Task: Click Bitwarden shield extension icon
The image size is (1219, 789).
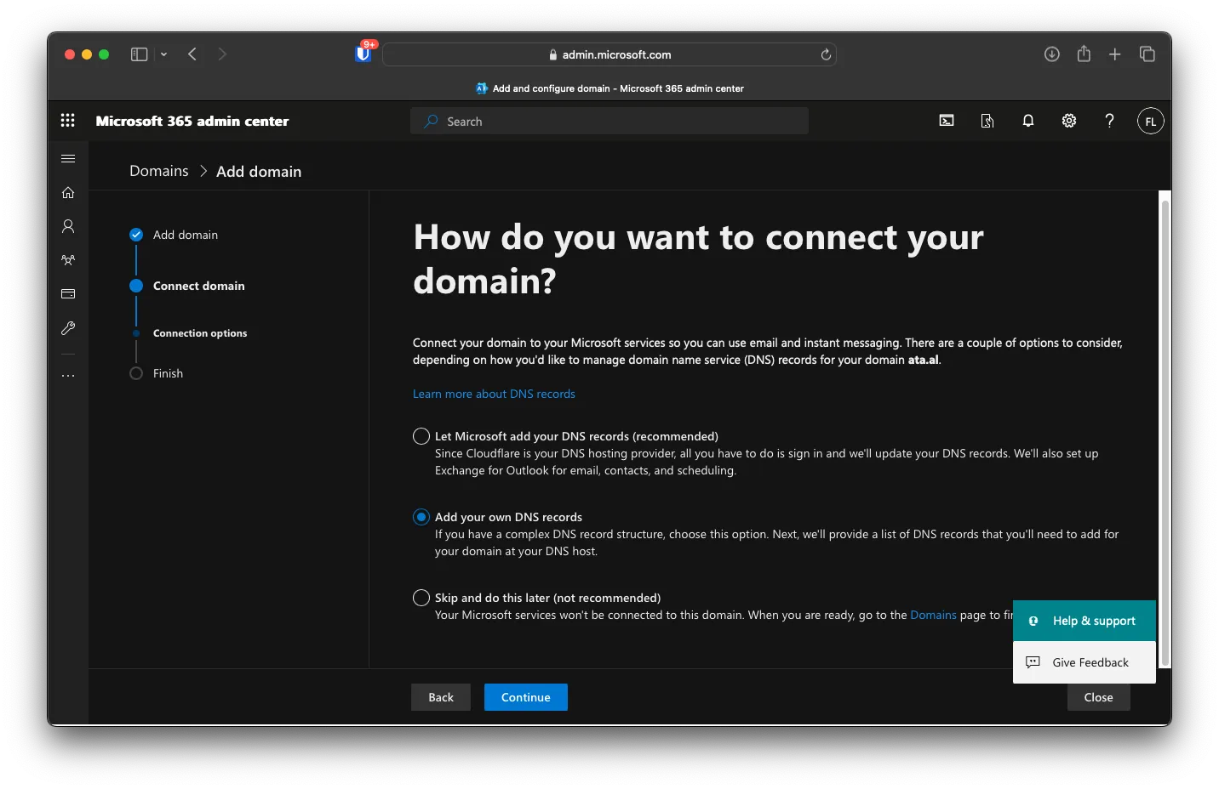Action: coord(363,54)
